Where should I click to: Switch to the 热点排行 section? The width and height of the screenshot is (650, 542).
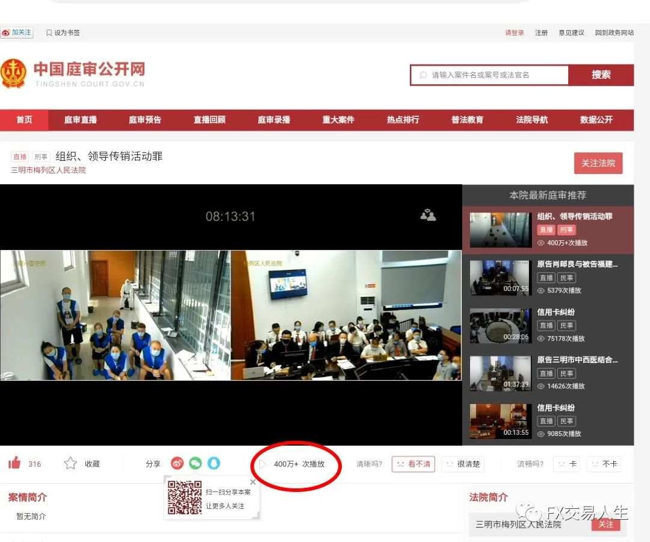pos(403,120)
